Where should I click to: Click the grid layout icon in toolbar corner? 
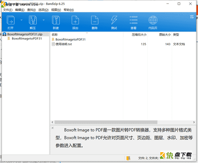(x=192, y=17)
